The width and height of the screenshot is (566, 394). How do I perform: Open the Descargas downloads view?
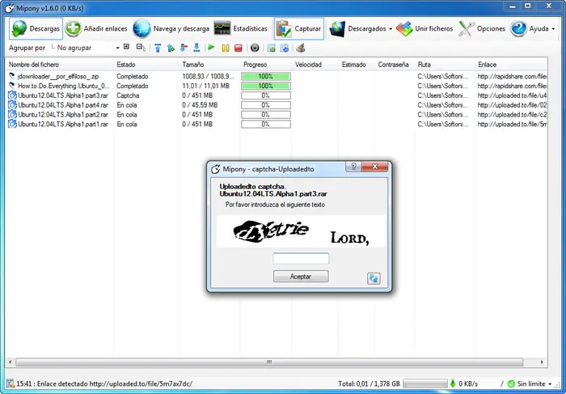36,28
